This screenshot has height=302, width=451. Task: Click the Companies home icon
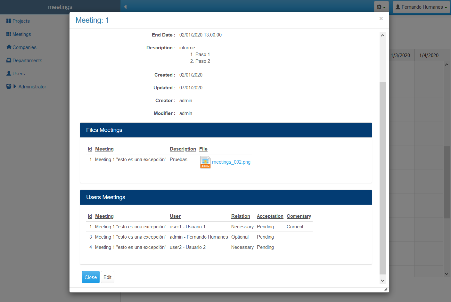(x=9, y=47)
